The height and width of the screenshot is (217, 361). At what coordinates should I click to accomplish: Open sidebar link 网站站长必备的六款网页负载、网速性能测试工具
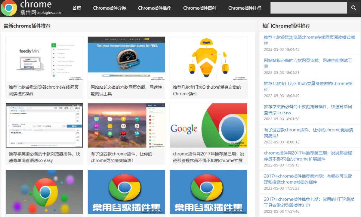(x=308, y=63)
